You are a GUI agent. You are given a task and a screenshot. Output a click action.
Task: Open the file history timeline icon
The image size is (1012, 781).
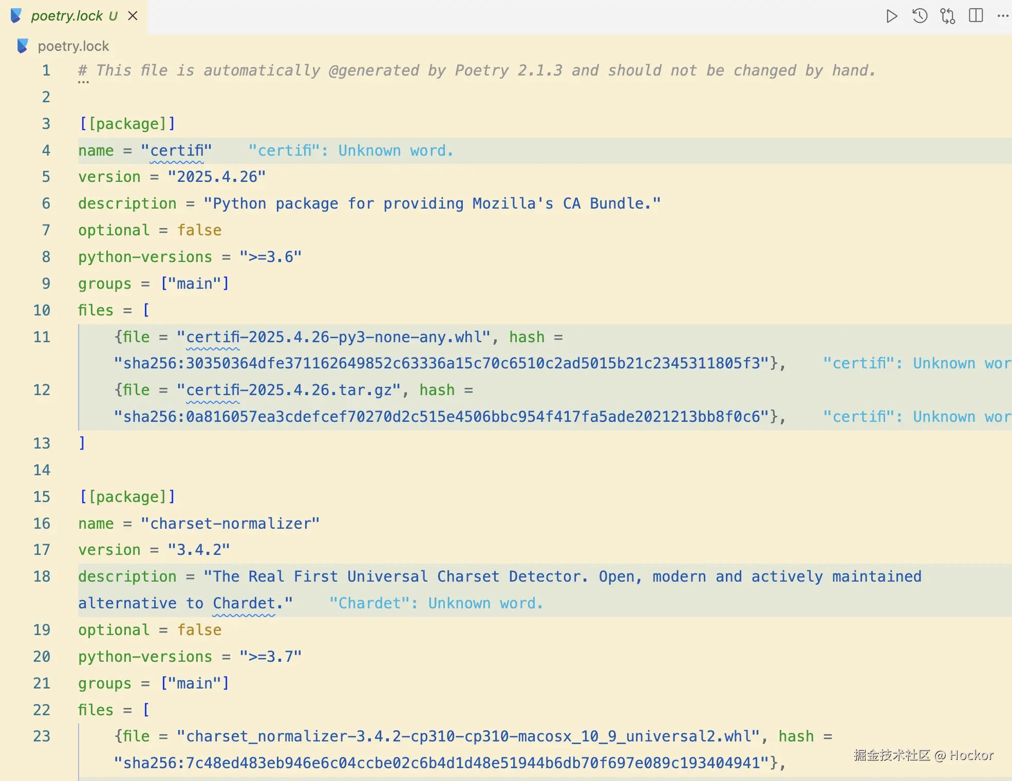click(920, 16)
